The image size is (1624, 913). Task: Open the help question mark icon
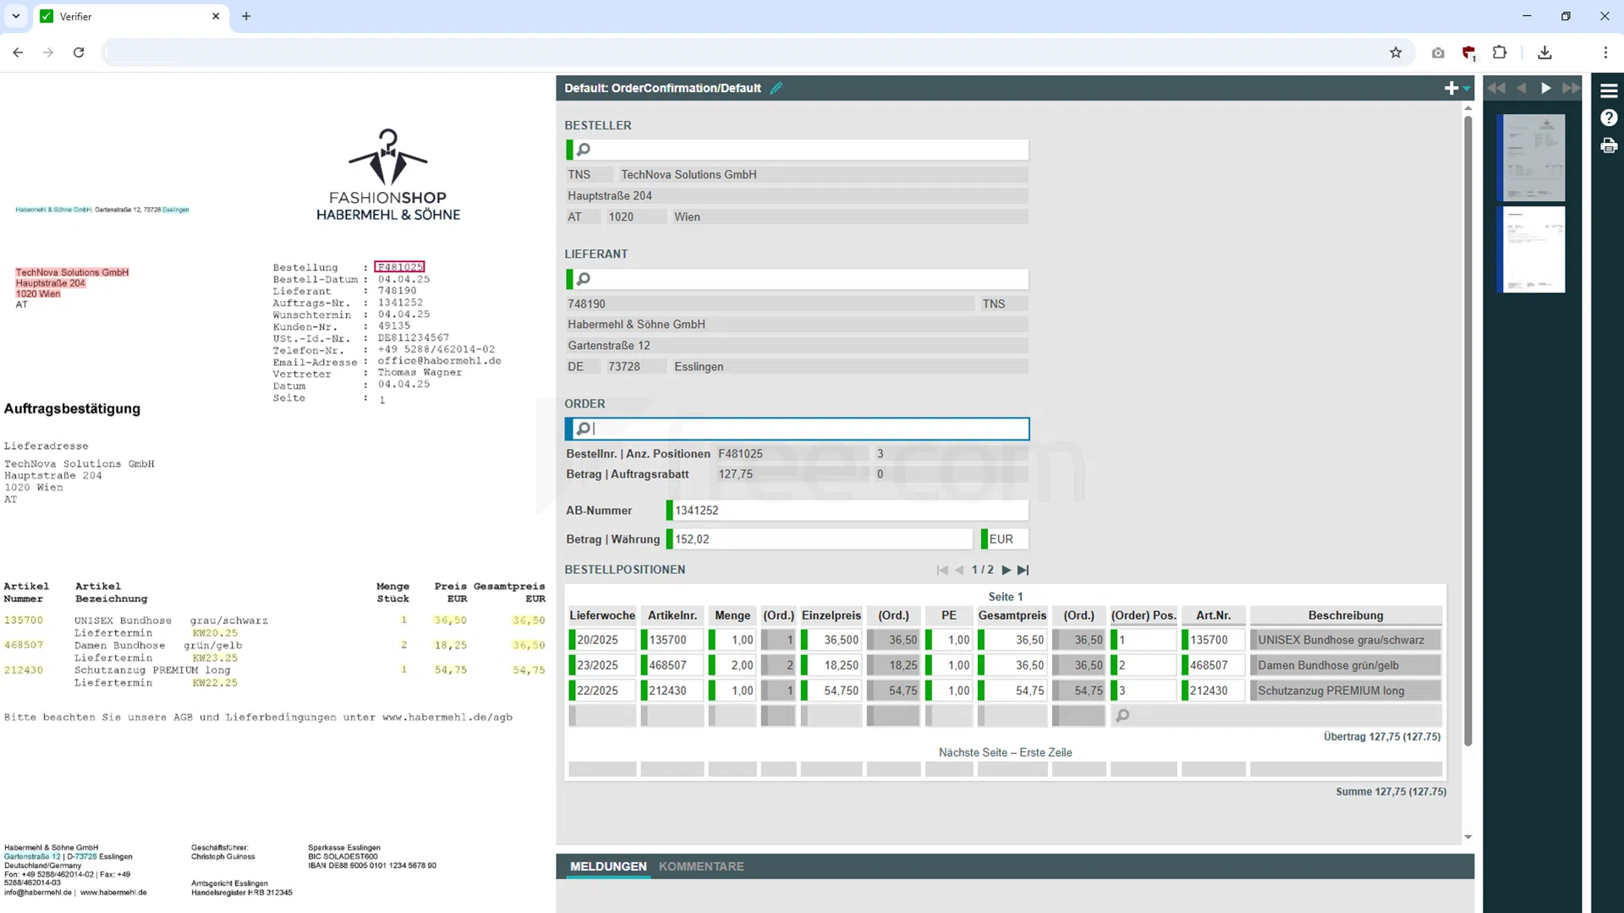click(1609, 118)
